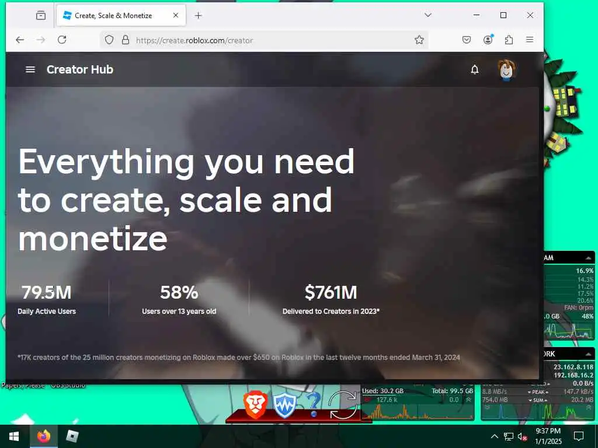The width and height of the screenshot is (598, 448).
Task: Open Roblox Studio from the taskbar
Action: [x=72, y=436]
